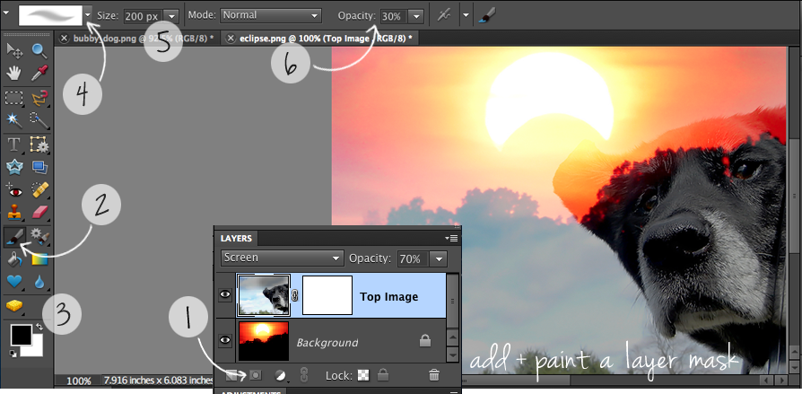Select the white layer mask thumbnail
Image resolution: width=802 pixels, height=394 pixels.
point(327,295)
